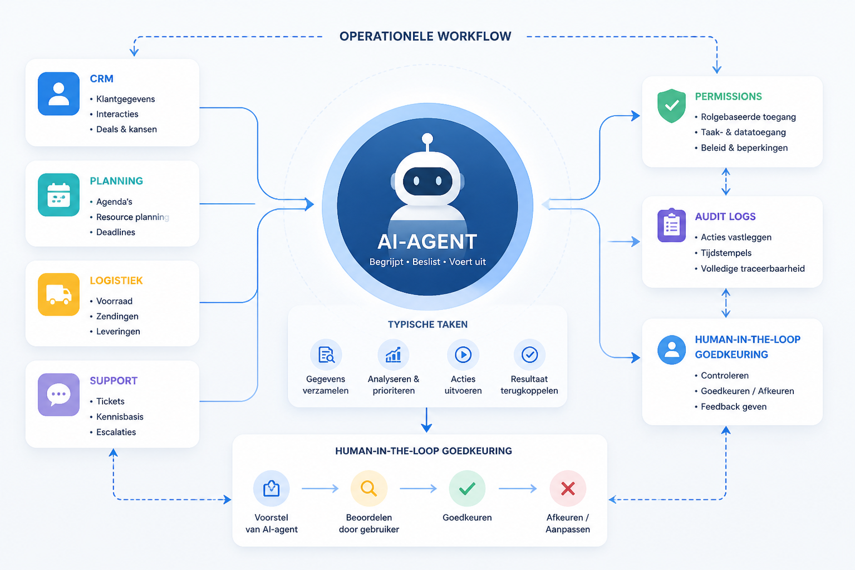Select the LOGISTIEK card heading
The width and height of the screenshot is (855, 570).
pos(116,281)
